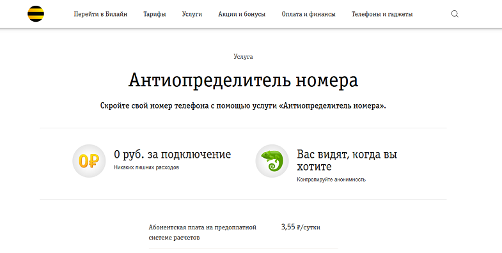Open "Перейти в Билайн" menu item
Viewport: 502px width, 253px height.
pos(100,14)
